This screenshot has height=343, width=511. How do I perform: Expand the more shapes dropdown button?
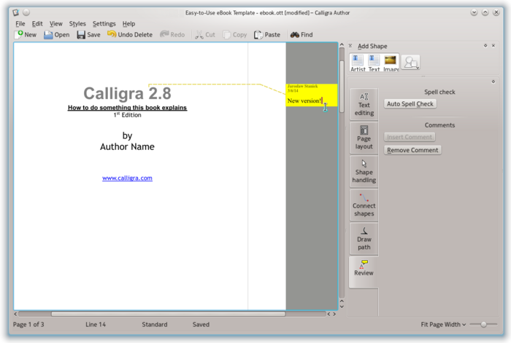411,63
